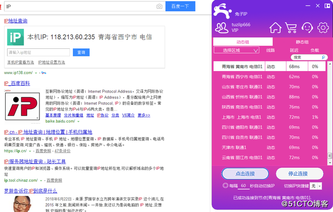Click the 60 seconds interval field

tap(244, 186)
